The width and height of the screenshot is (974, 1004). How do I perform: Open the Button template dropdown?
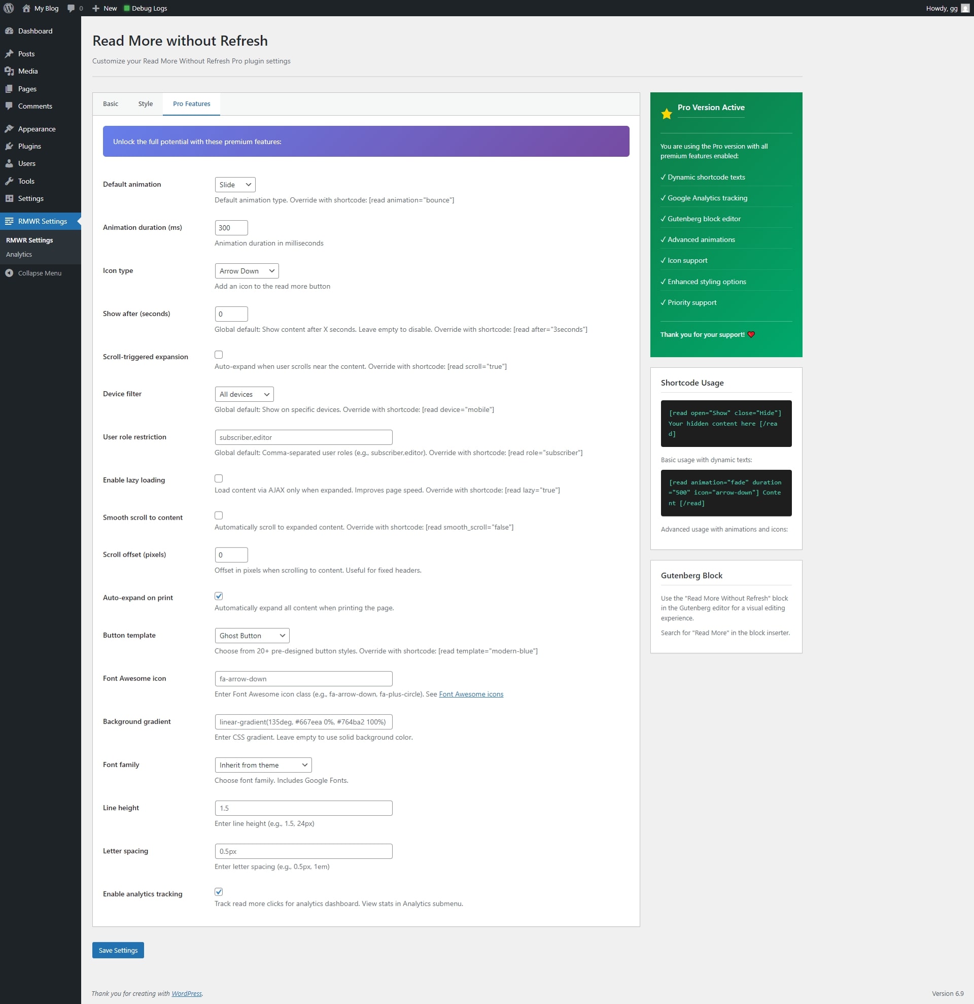click(252, 635)
